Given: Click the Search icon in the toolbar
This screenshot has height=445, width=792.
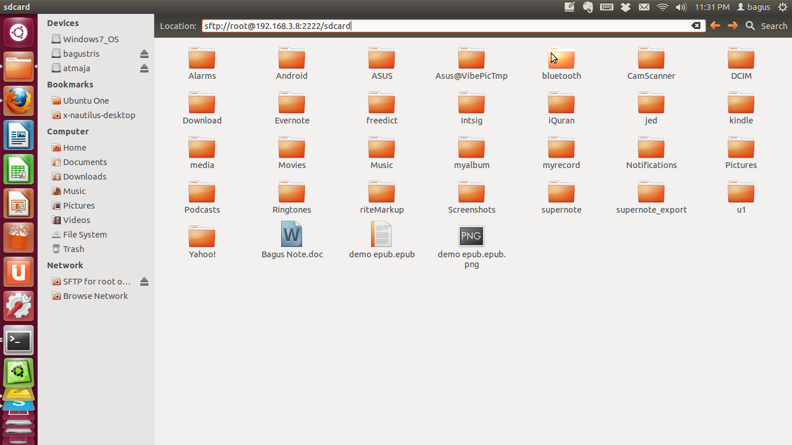Looking at the screenshot, I should (x=750, y=25).
